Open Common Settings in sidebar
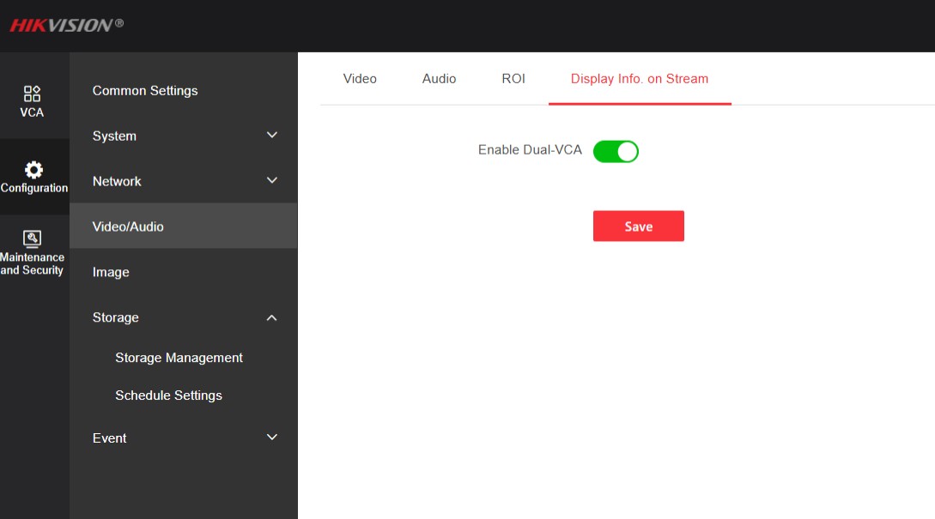 click(x=145, y=91)
